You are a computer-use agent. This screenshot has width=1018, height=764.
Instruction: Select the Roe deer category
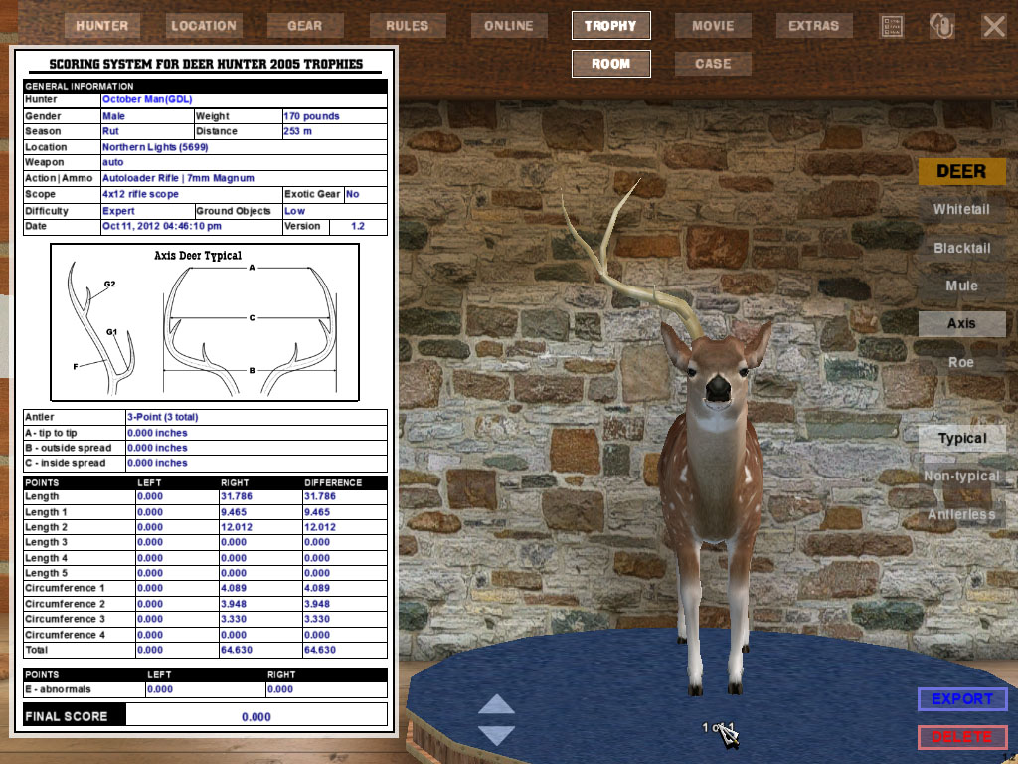(961, 362)
